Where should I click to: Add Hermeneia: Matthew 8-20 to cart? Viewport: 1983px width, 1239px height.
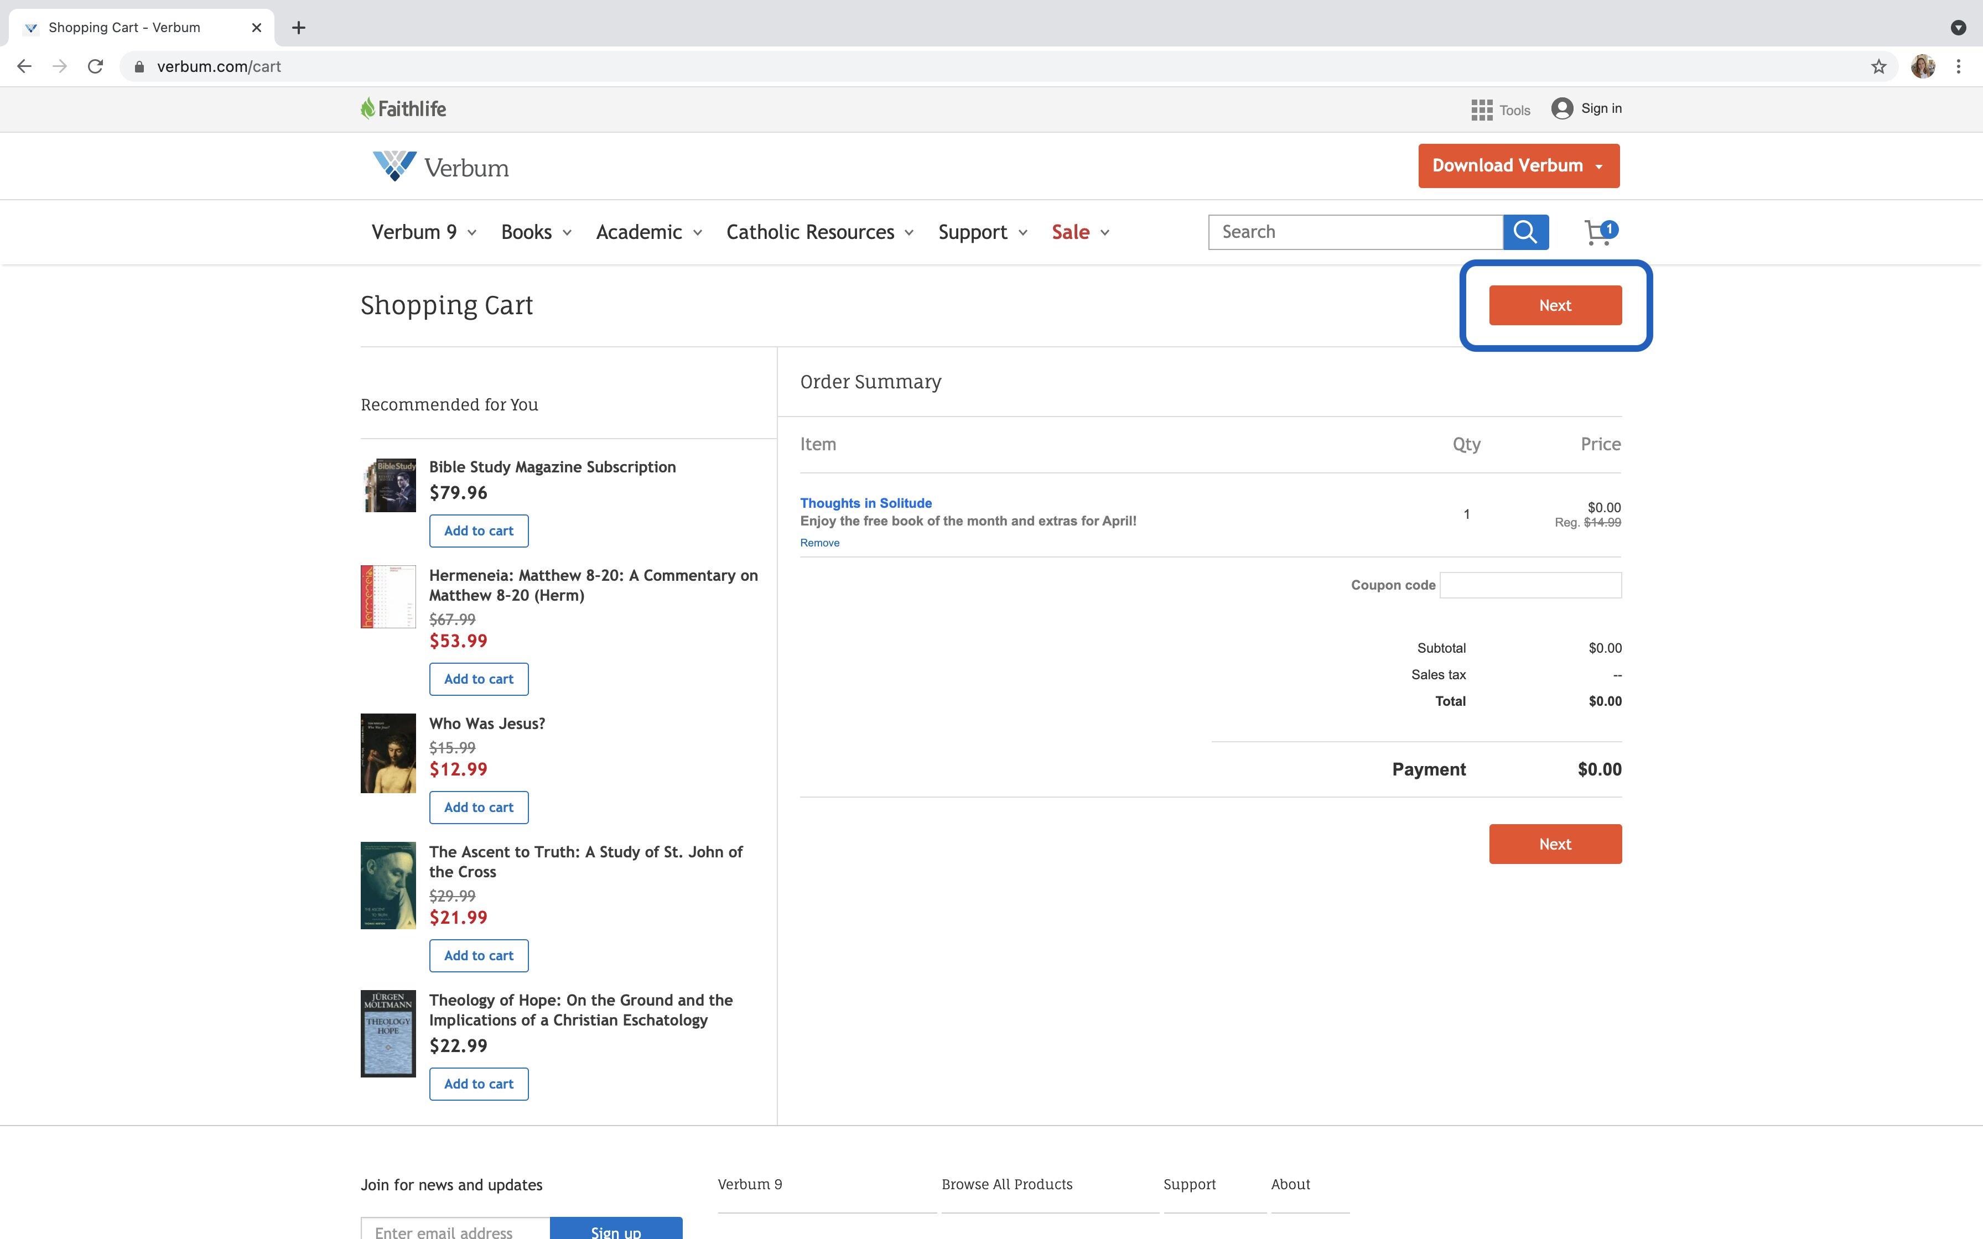[479, 679]
